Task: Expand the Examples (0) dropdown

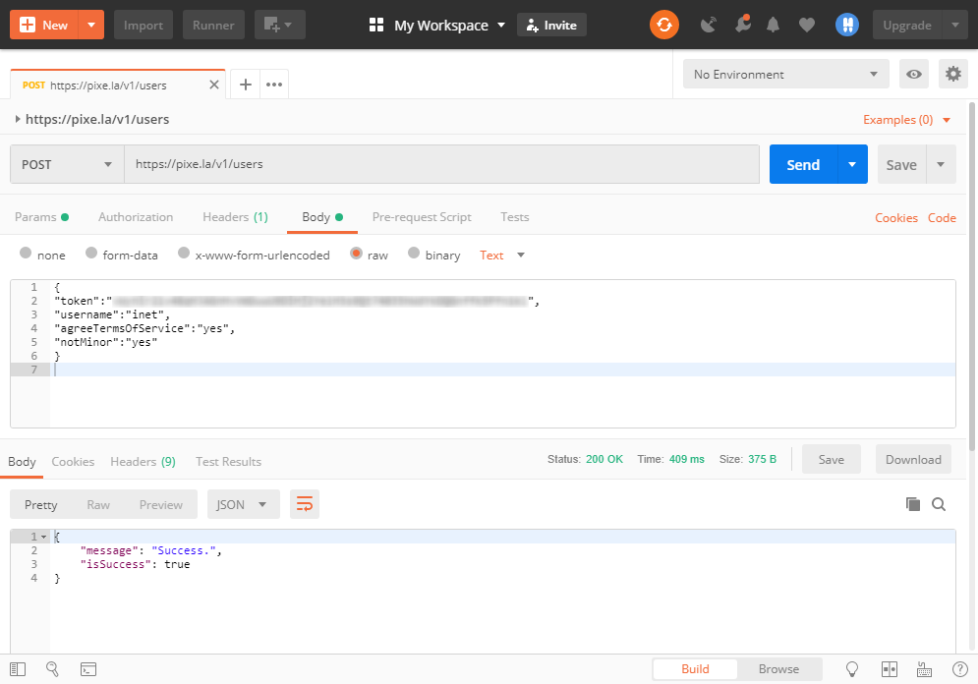Action: pos(906,120)
